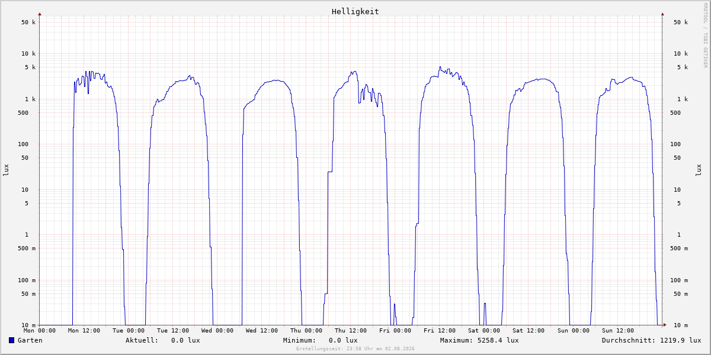Viewport: 711px width, 355px height.
Task: Select the Sat 00:00 time axis label
Action: pyautogui.click(x=484, y=331)
